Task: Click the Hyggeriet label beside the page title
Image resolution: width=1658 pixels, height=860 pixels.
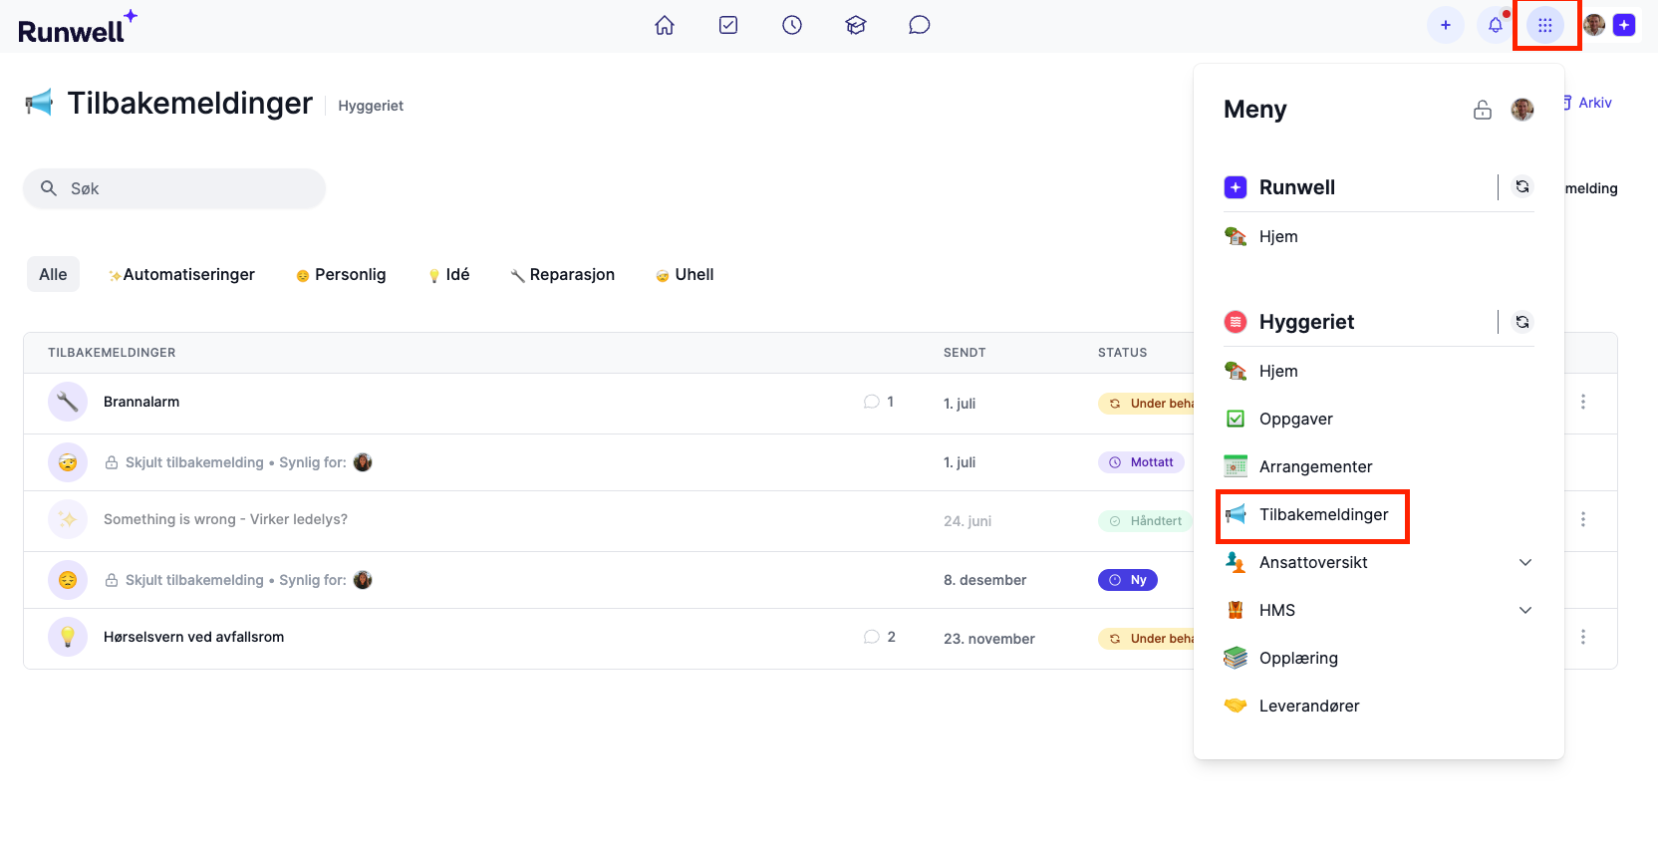Action: tap(371, 106)
